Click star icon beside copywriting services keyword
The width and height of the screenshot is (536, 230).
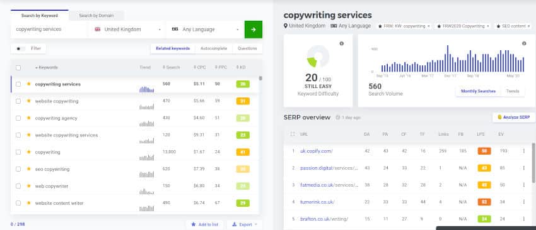click(x=29, y=84)
